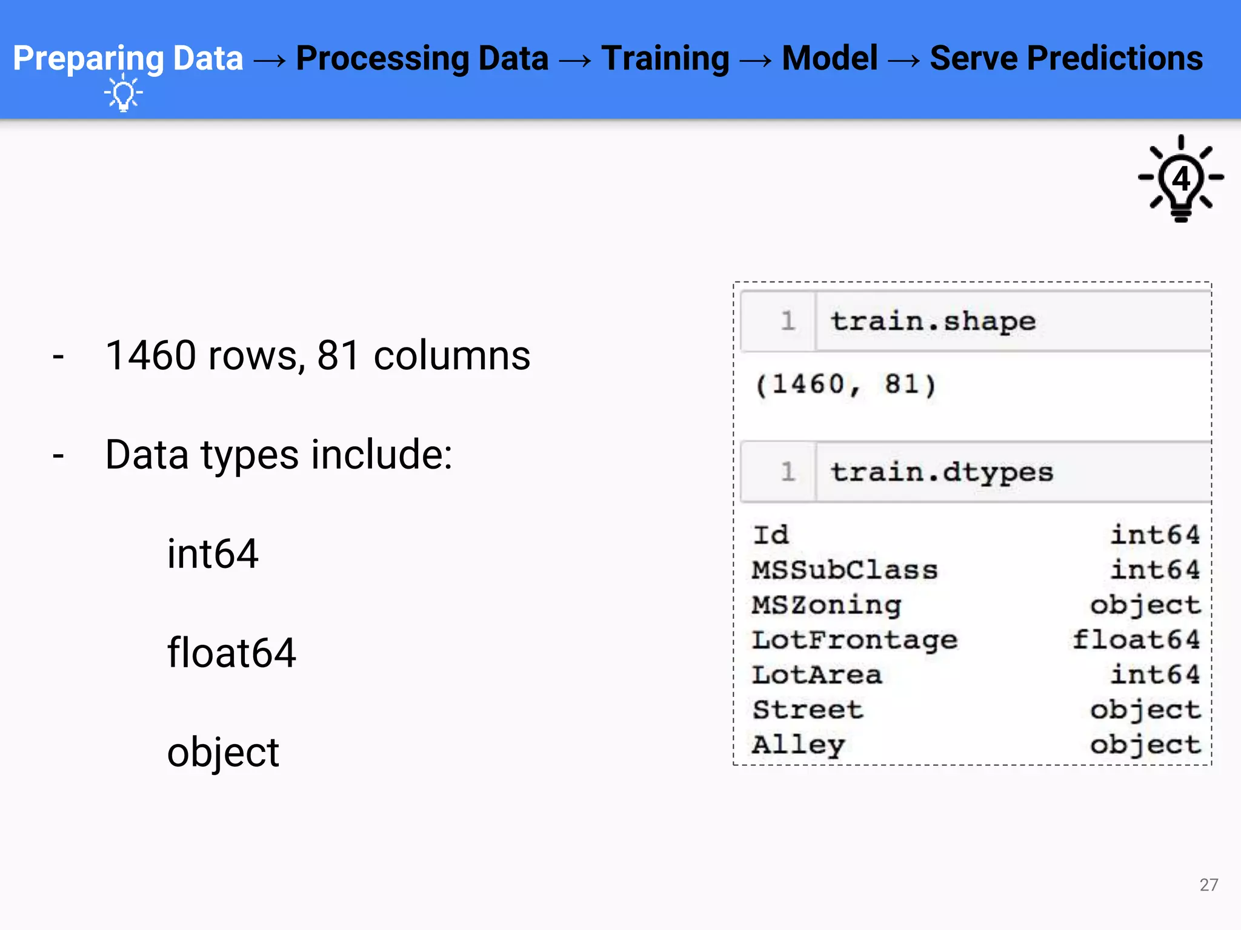Click the line number 1 of train.dtypes cell

click(x=788, y=472)
